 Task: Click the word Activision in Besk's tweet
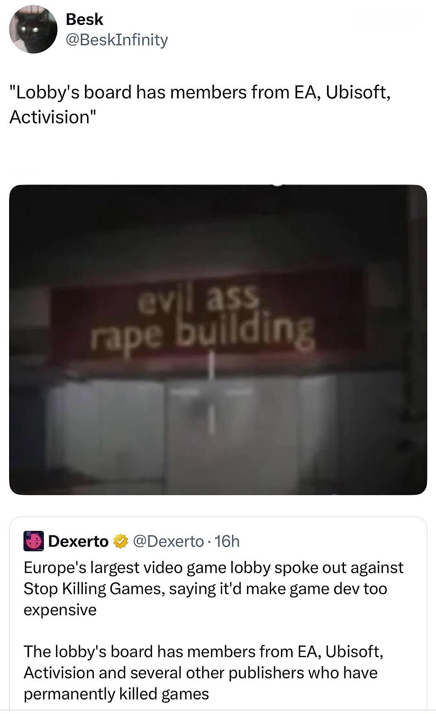coord(49,117)
